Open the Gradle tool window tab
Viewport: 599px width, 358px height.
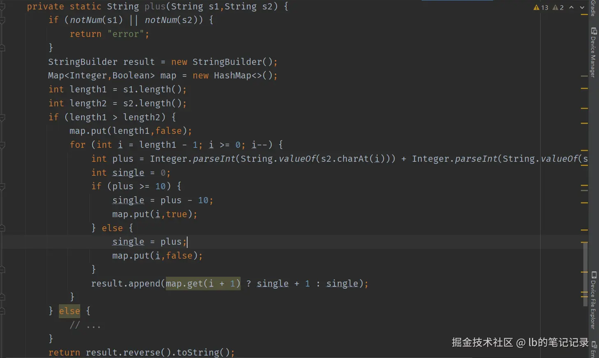593,8
